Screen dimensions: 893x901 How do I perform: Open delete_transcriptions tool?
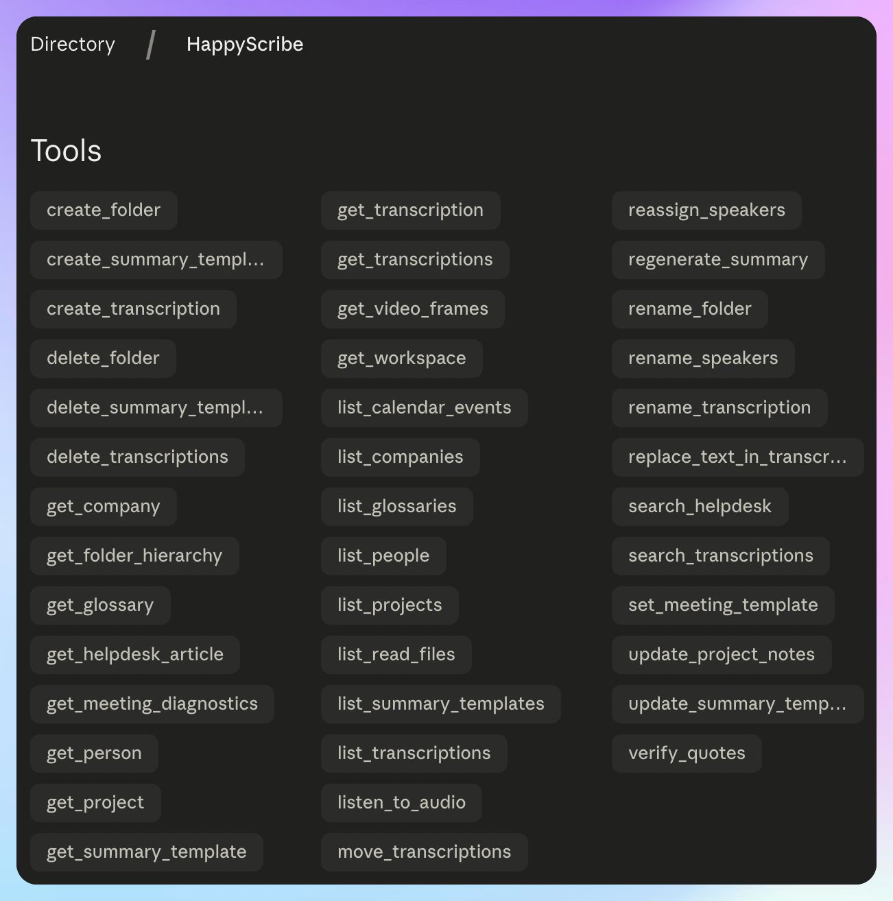tap(137, 457)
